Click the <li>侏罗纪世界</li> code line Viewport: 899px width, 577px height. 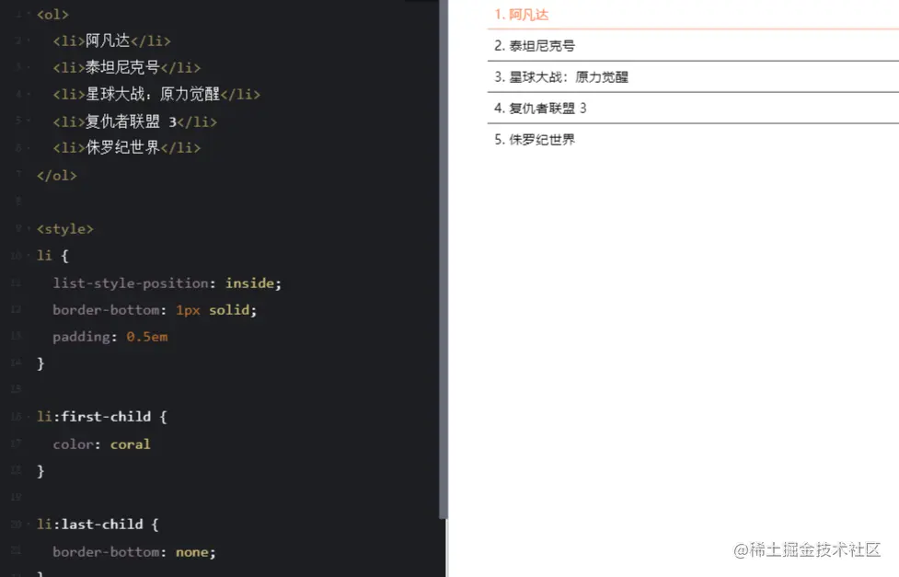click(x=127, y=148)
